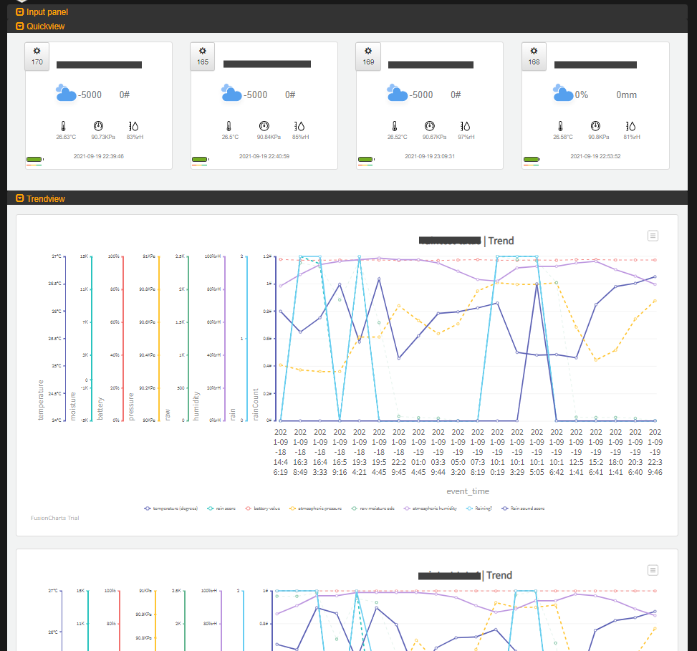697x651 pixels.
Task: Click the timestamp 2021-09-19 23:09:31
Action: [430, 156]
